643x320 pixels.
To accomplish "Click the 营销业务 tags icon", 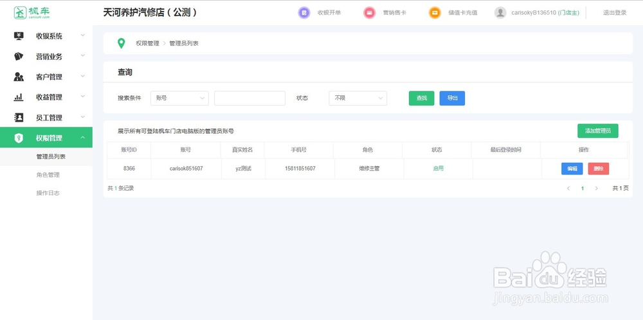I will (19, 56).
